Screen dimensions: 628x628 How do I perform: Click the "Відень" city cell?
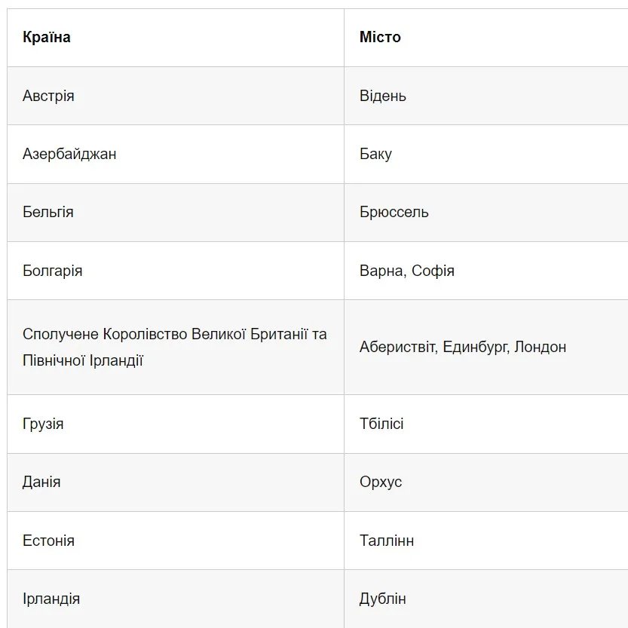383,96
